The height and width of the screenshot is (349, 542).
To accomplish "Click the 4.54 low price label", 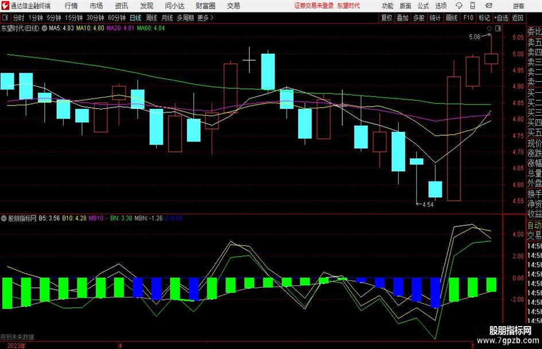I will click(428, 205).
